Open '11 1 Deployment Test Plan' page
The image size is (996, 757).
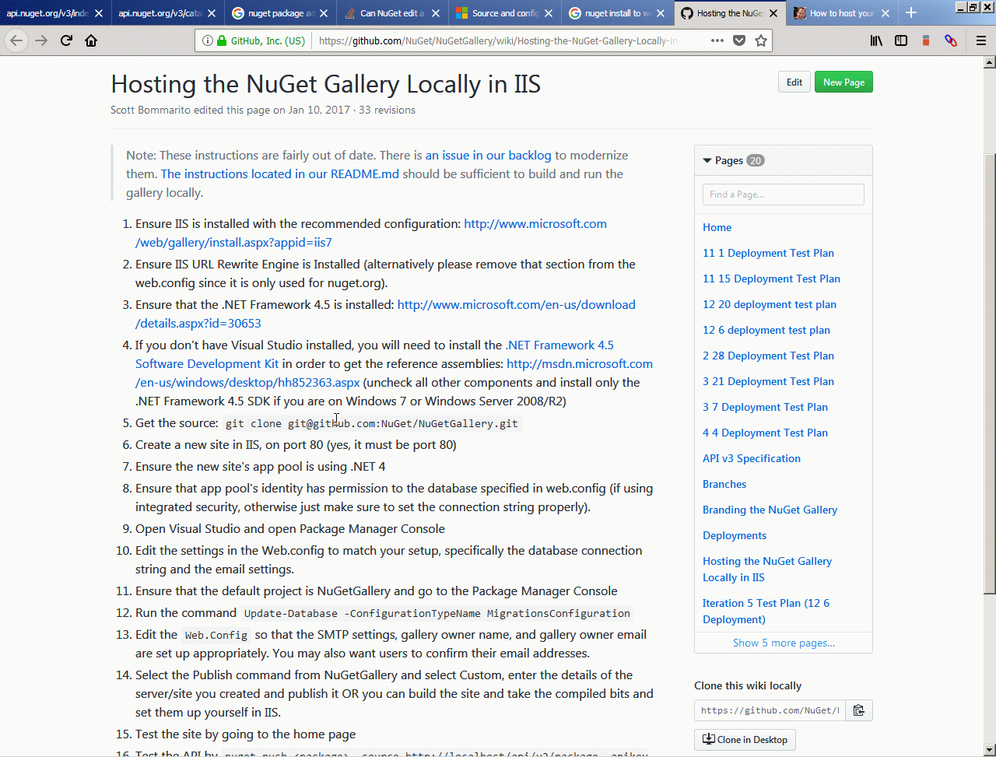click(x=768, y=253)
